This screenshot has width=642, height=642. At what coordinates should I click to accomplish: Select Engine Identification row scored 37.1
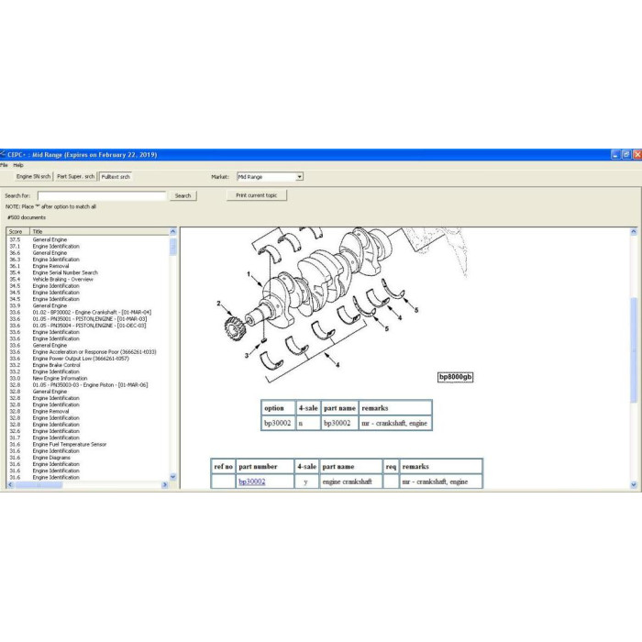(88, 246)
